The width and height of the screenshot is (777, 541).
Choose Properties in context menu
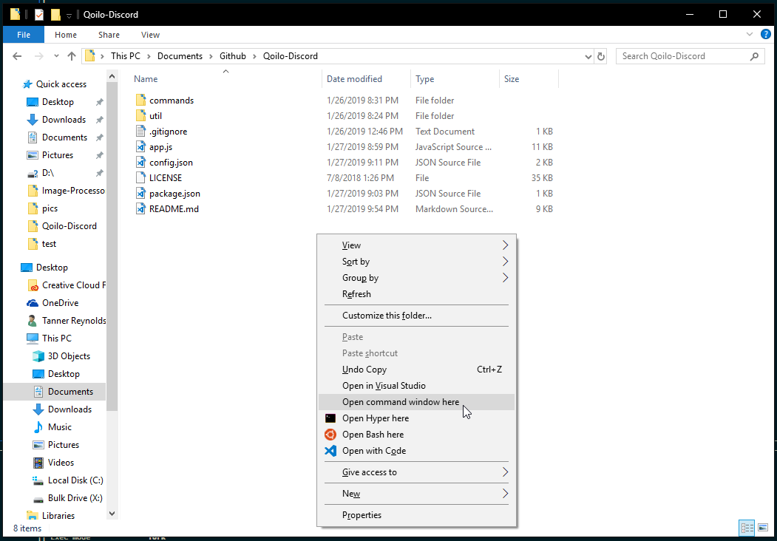[x=416, y=515]
